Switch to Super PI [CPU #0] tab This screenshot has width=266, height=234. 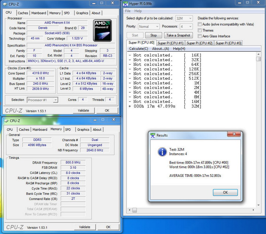coord(141,42)
